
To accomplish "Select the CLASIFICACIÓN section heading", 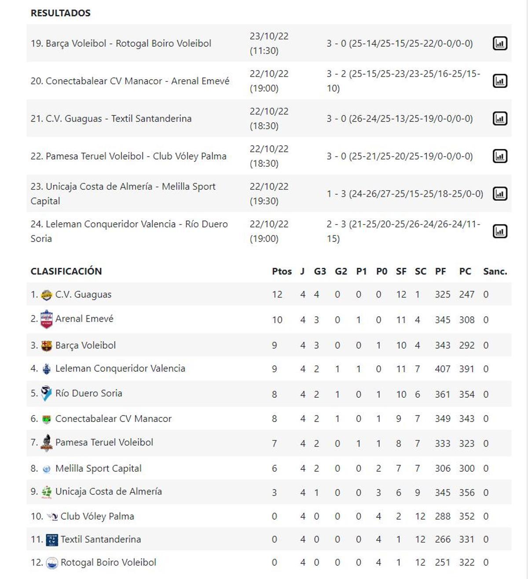I will 67,271.
